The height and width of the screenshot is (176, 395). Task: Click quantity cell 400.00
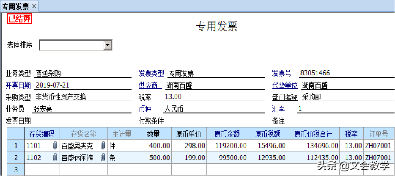(x=154, y=146)
